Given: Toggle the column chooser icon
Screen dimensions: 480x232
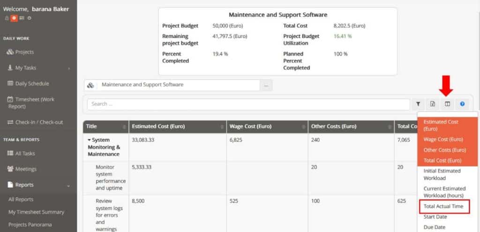Looking at the screenshot, I should (447, 104).
